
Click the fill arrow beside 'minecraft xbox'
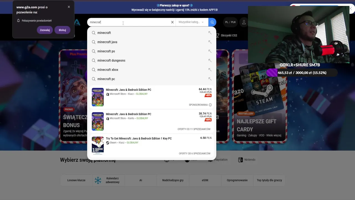point(210,70)
